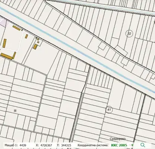The image size is (155, 149).
Task: Expand the green arrow beside ККС 2005
Action: 132,145
